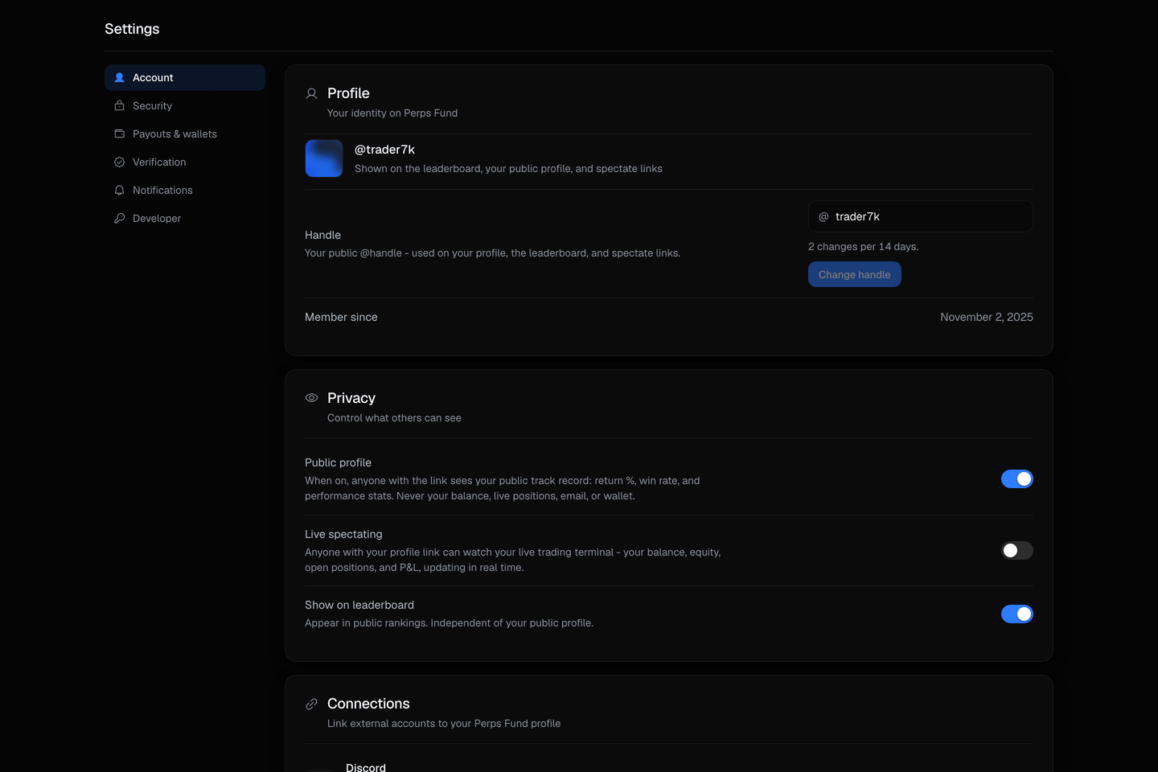Viewport: 1158px width, 772px height.
Task: Click the Connections link chain icon
Action: [311, 704]
